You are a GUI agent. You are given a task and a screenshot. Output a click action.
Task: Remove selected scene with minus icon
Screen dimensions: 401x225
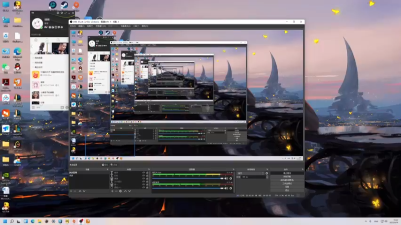coord(75,191)
